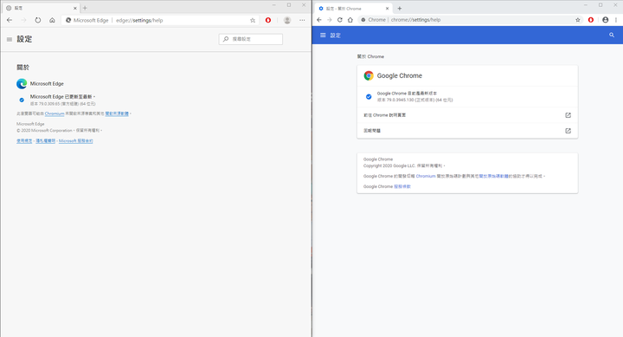Bookmark star in Chrome address bar

point(578,20)
